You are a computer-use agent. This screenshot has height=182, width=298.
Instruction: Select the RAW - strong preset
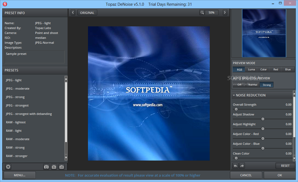coord(15,148)
